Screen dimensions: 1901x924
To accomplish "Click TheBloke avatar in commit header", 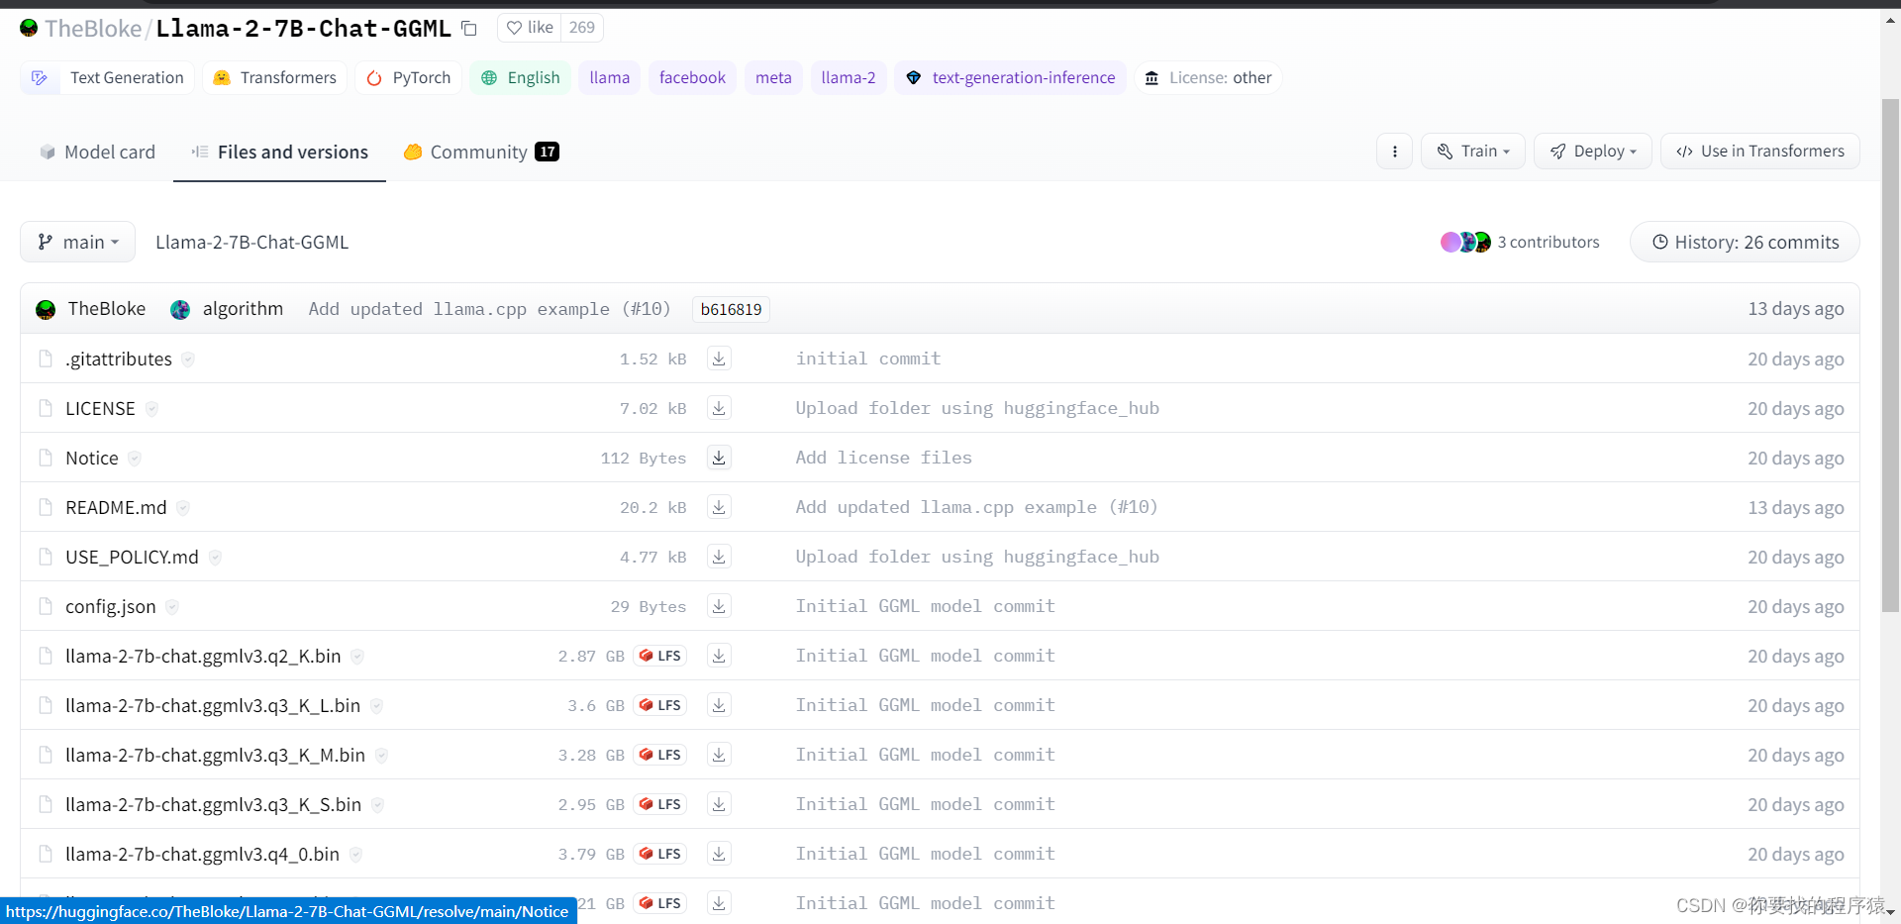I will [46, 310].
